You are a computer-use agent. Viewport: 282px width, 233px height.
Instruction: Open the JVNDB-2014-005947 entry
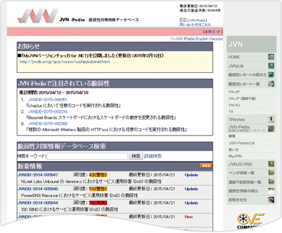click(38, 175)
